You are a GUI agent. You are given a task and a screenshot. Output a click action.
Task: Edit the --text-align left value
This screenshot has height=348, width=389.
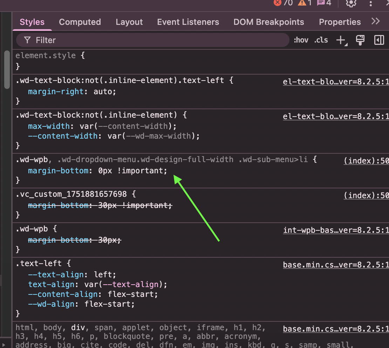coord(103,274)
